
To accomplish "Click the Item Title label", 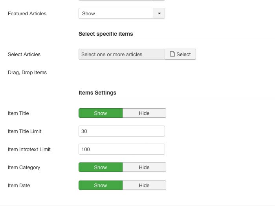I will pyautogui.click(x=18, y=113).
